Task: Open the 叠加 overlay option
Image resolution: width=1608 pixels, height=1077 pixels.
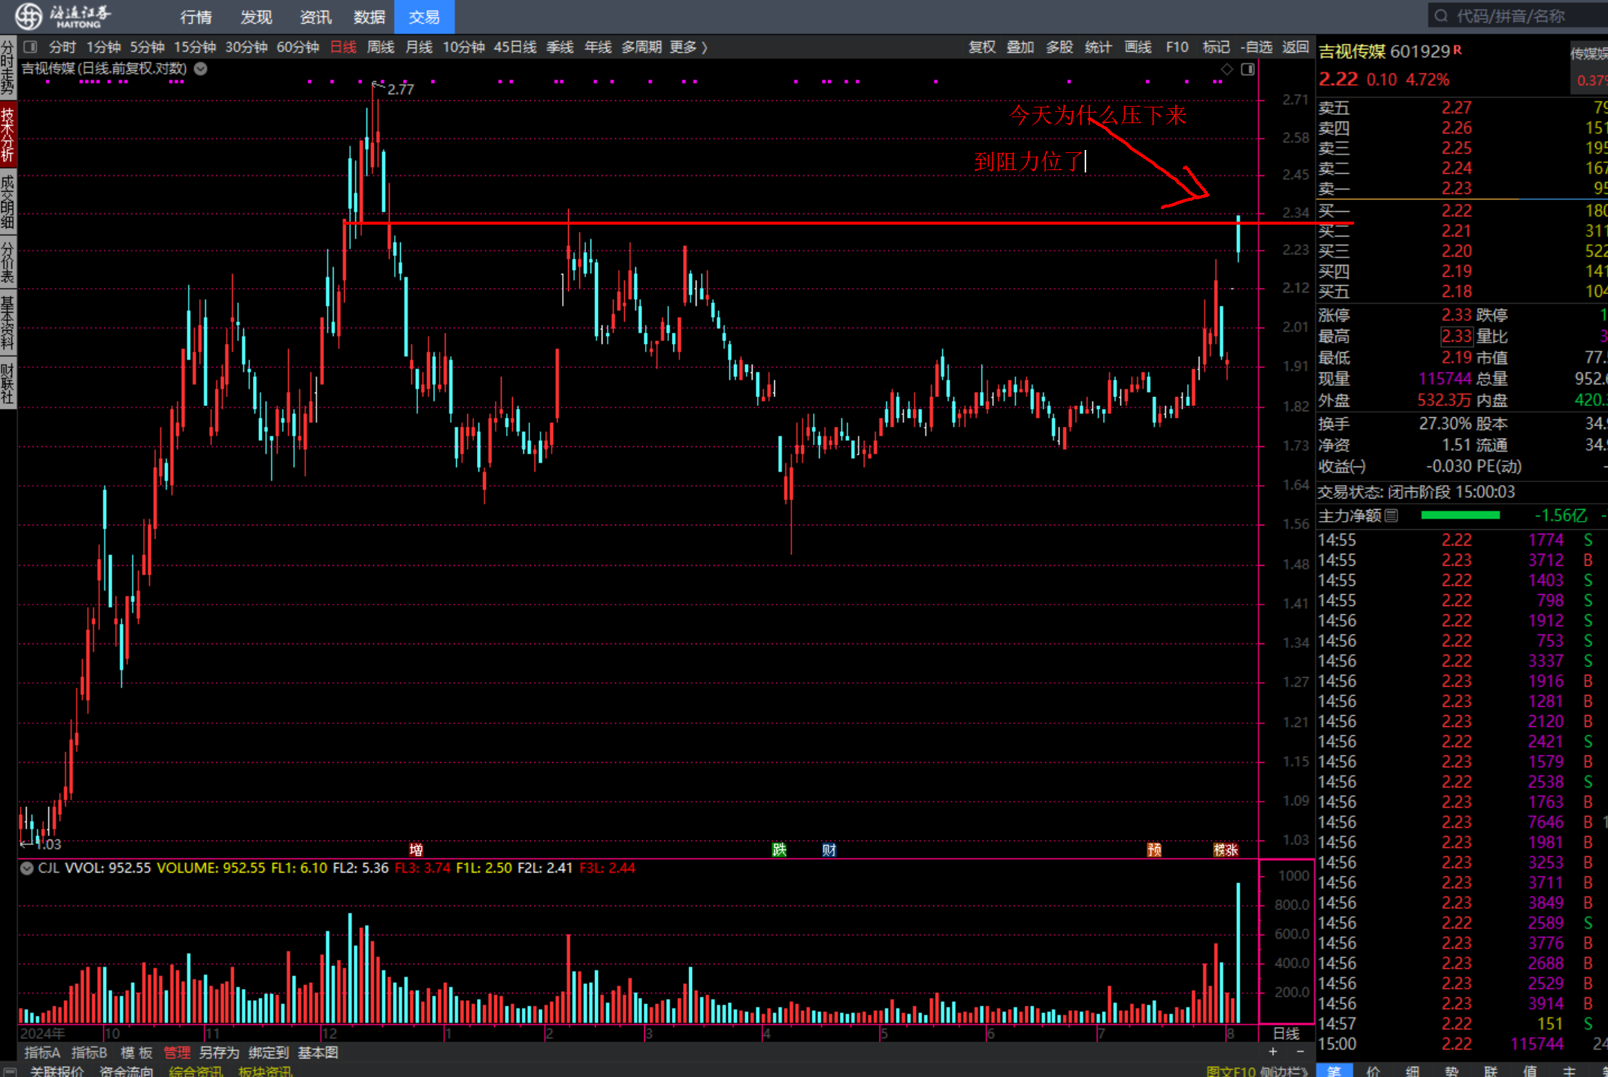Action: [1020, 47]
